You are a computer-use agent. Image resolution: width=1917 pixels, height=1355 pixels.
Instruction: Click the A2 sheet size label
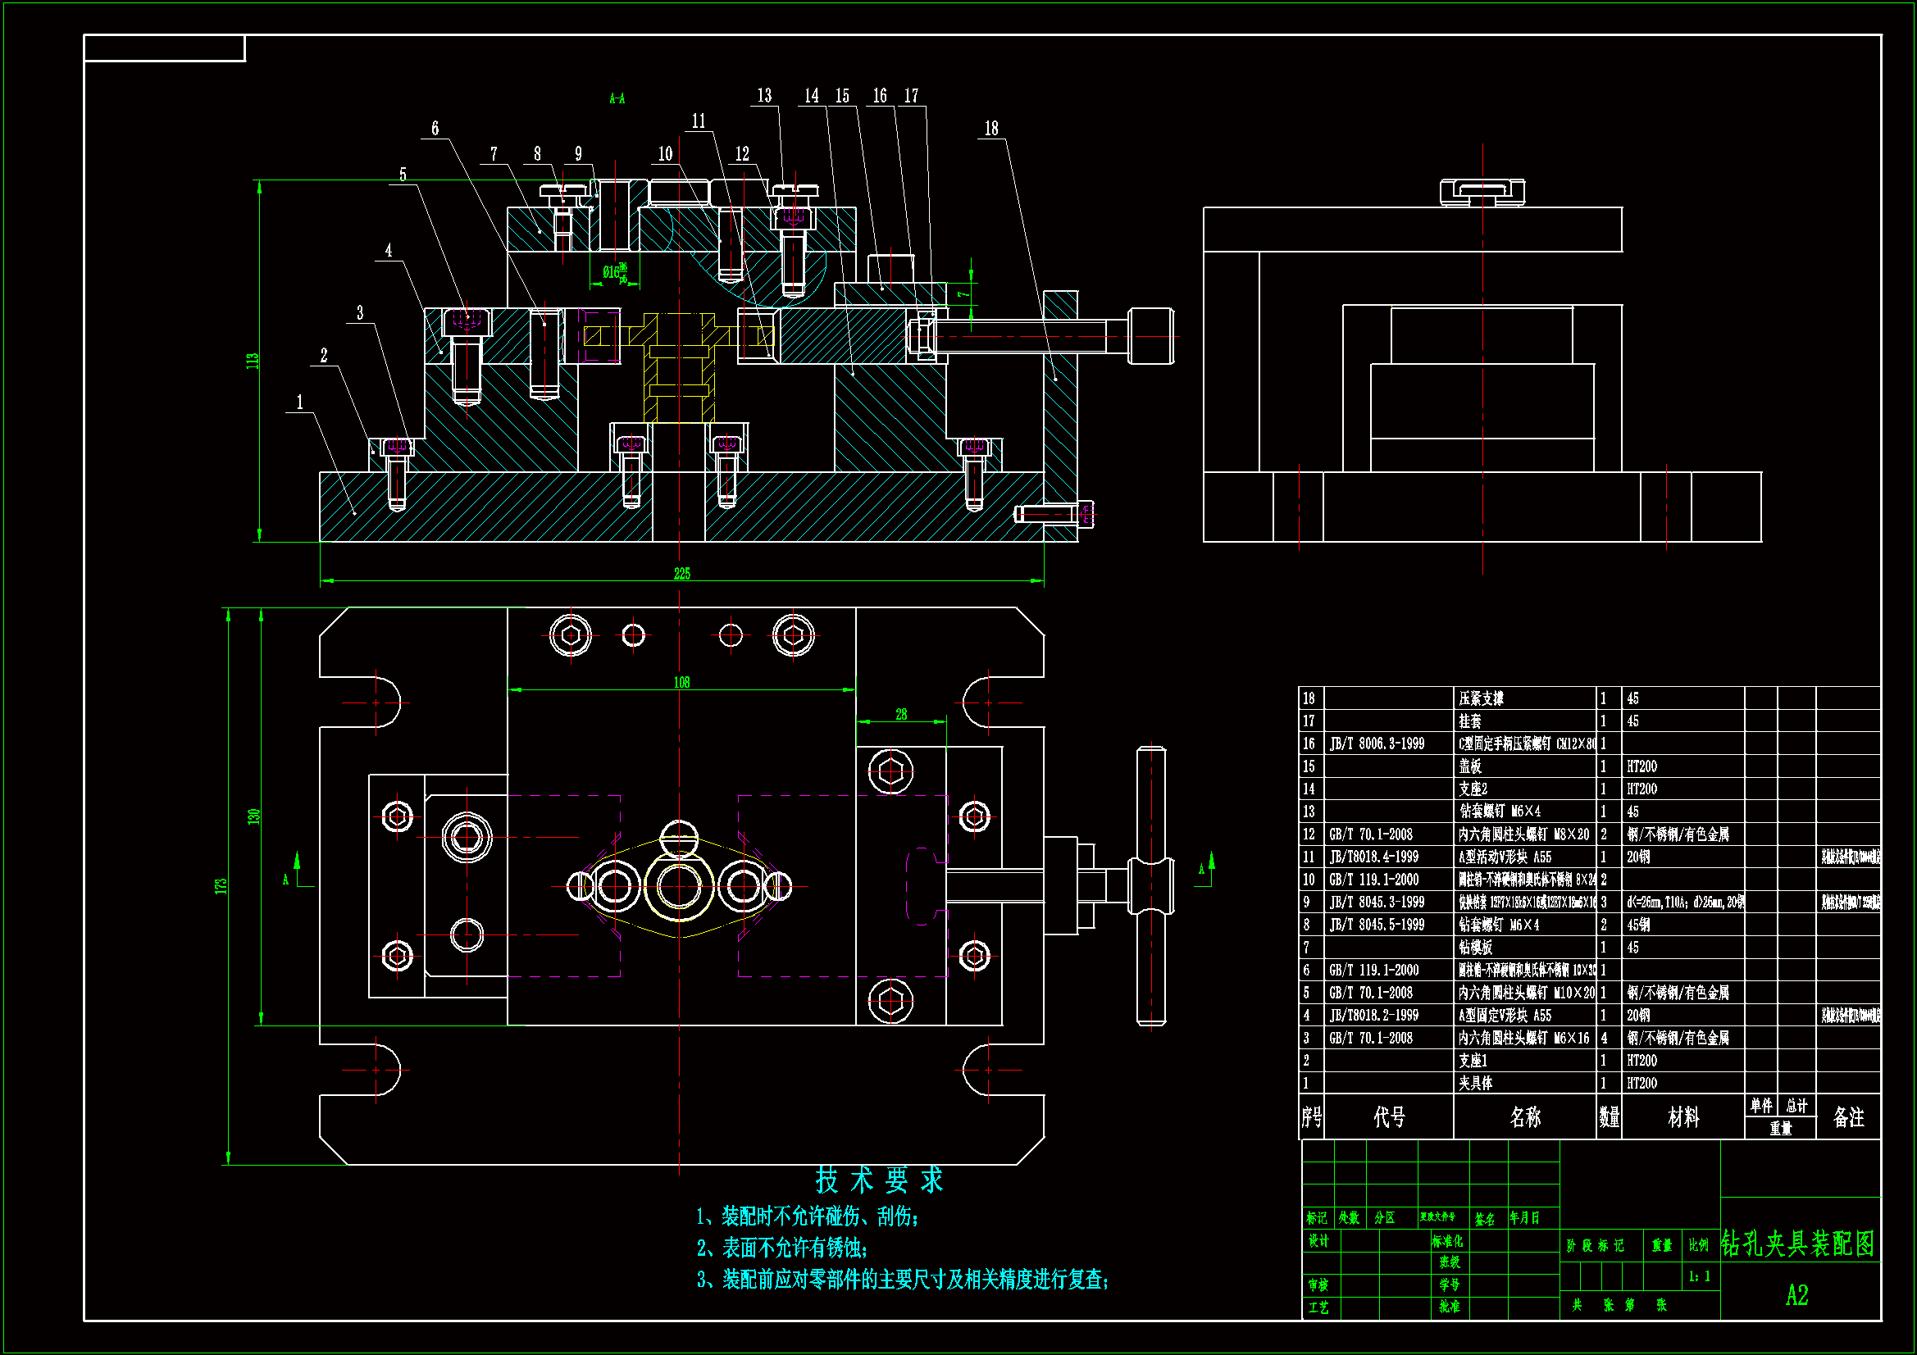tap(1796, 1295)
